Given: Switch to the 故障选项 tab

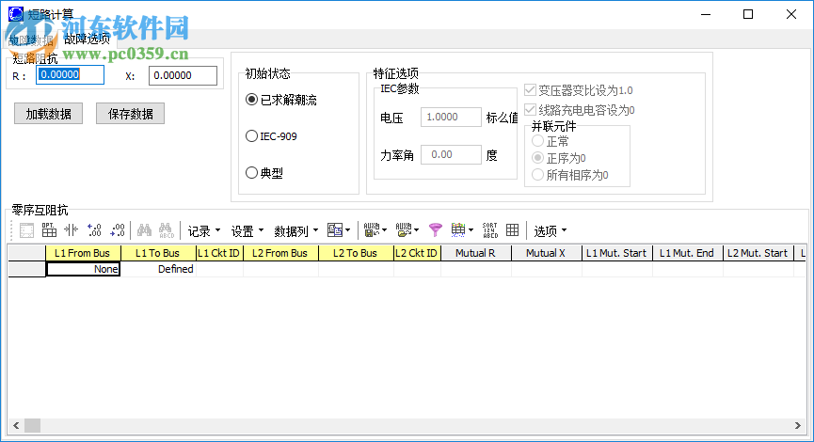Looking at the screenshot, I should [88, 39].
